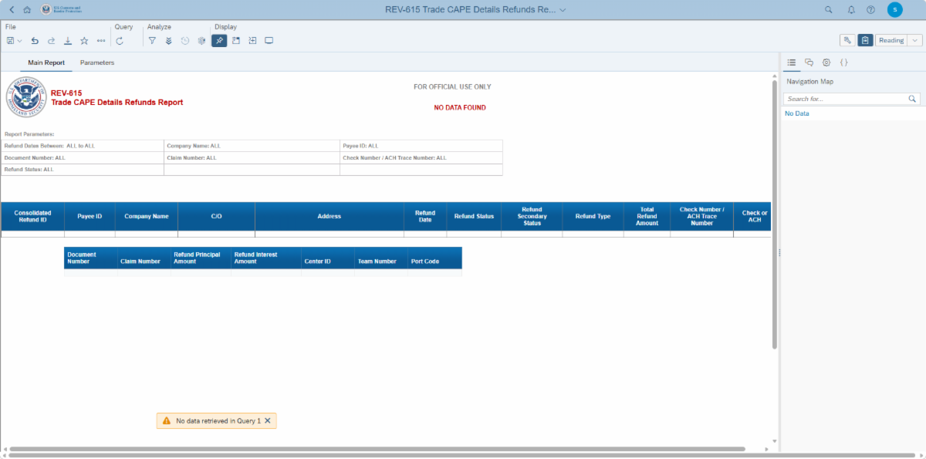Viewport: 926px width, 459px height.
Task: Click the horizontal scrollbar at the bottom
Action: [x=377, y=449]
